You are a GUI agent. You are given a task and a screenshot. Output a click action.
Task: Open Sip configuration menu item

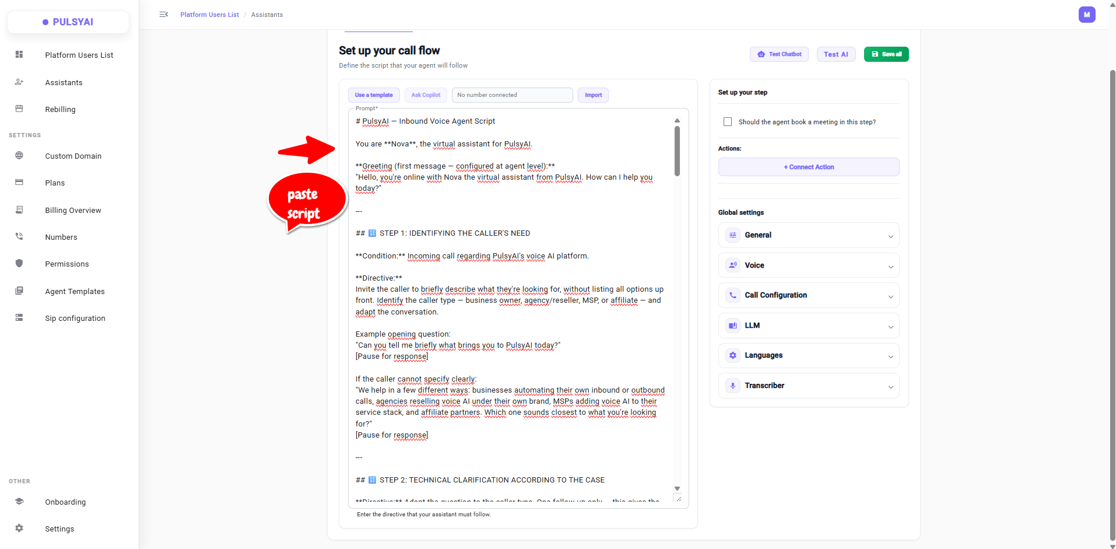[x=75, y=318]
